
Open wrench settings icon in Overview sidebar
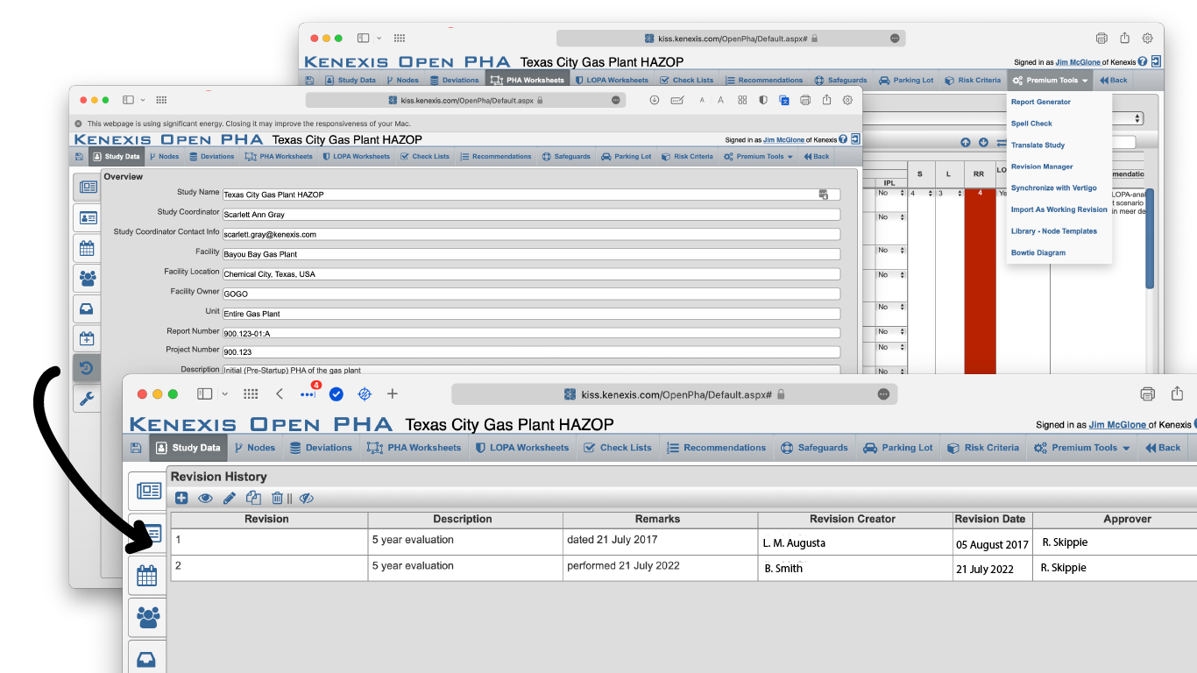pos(87,399)
